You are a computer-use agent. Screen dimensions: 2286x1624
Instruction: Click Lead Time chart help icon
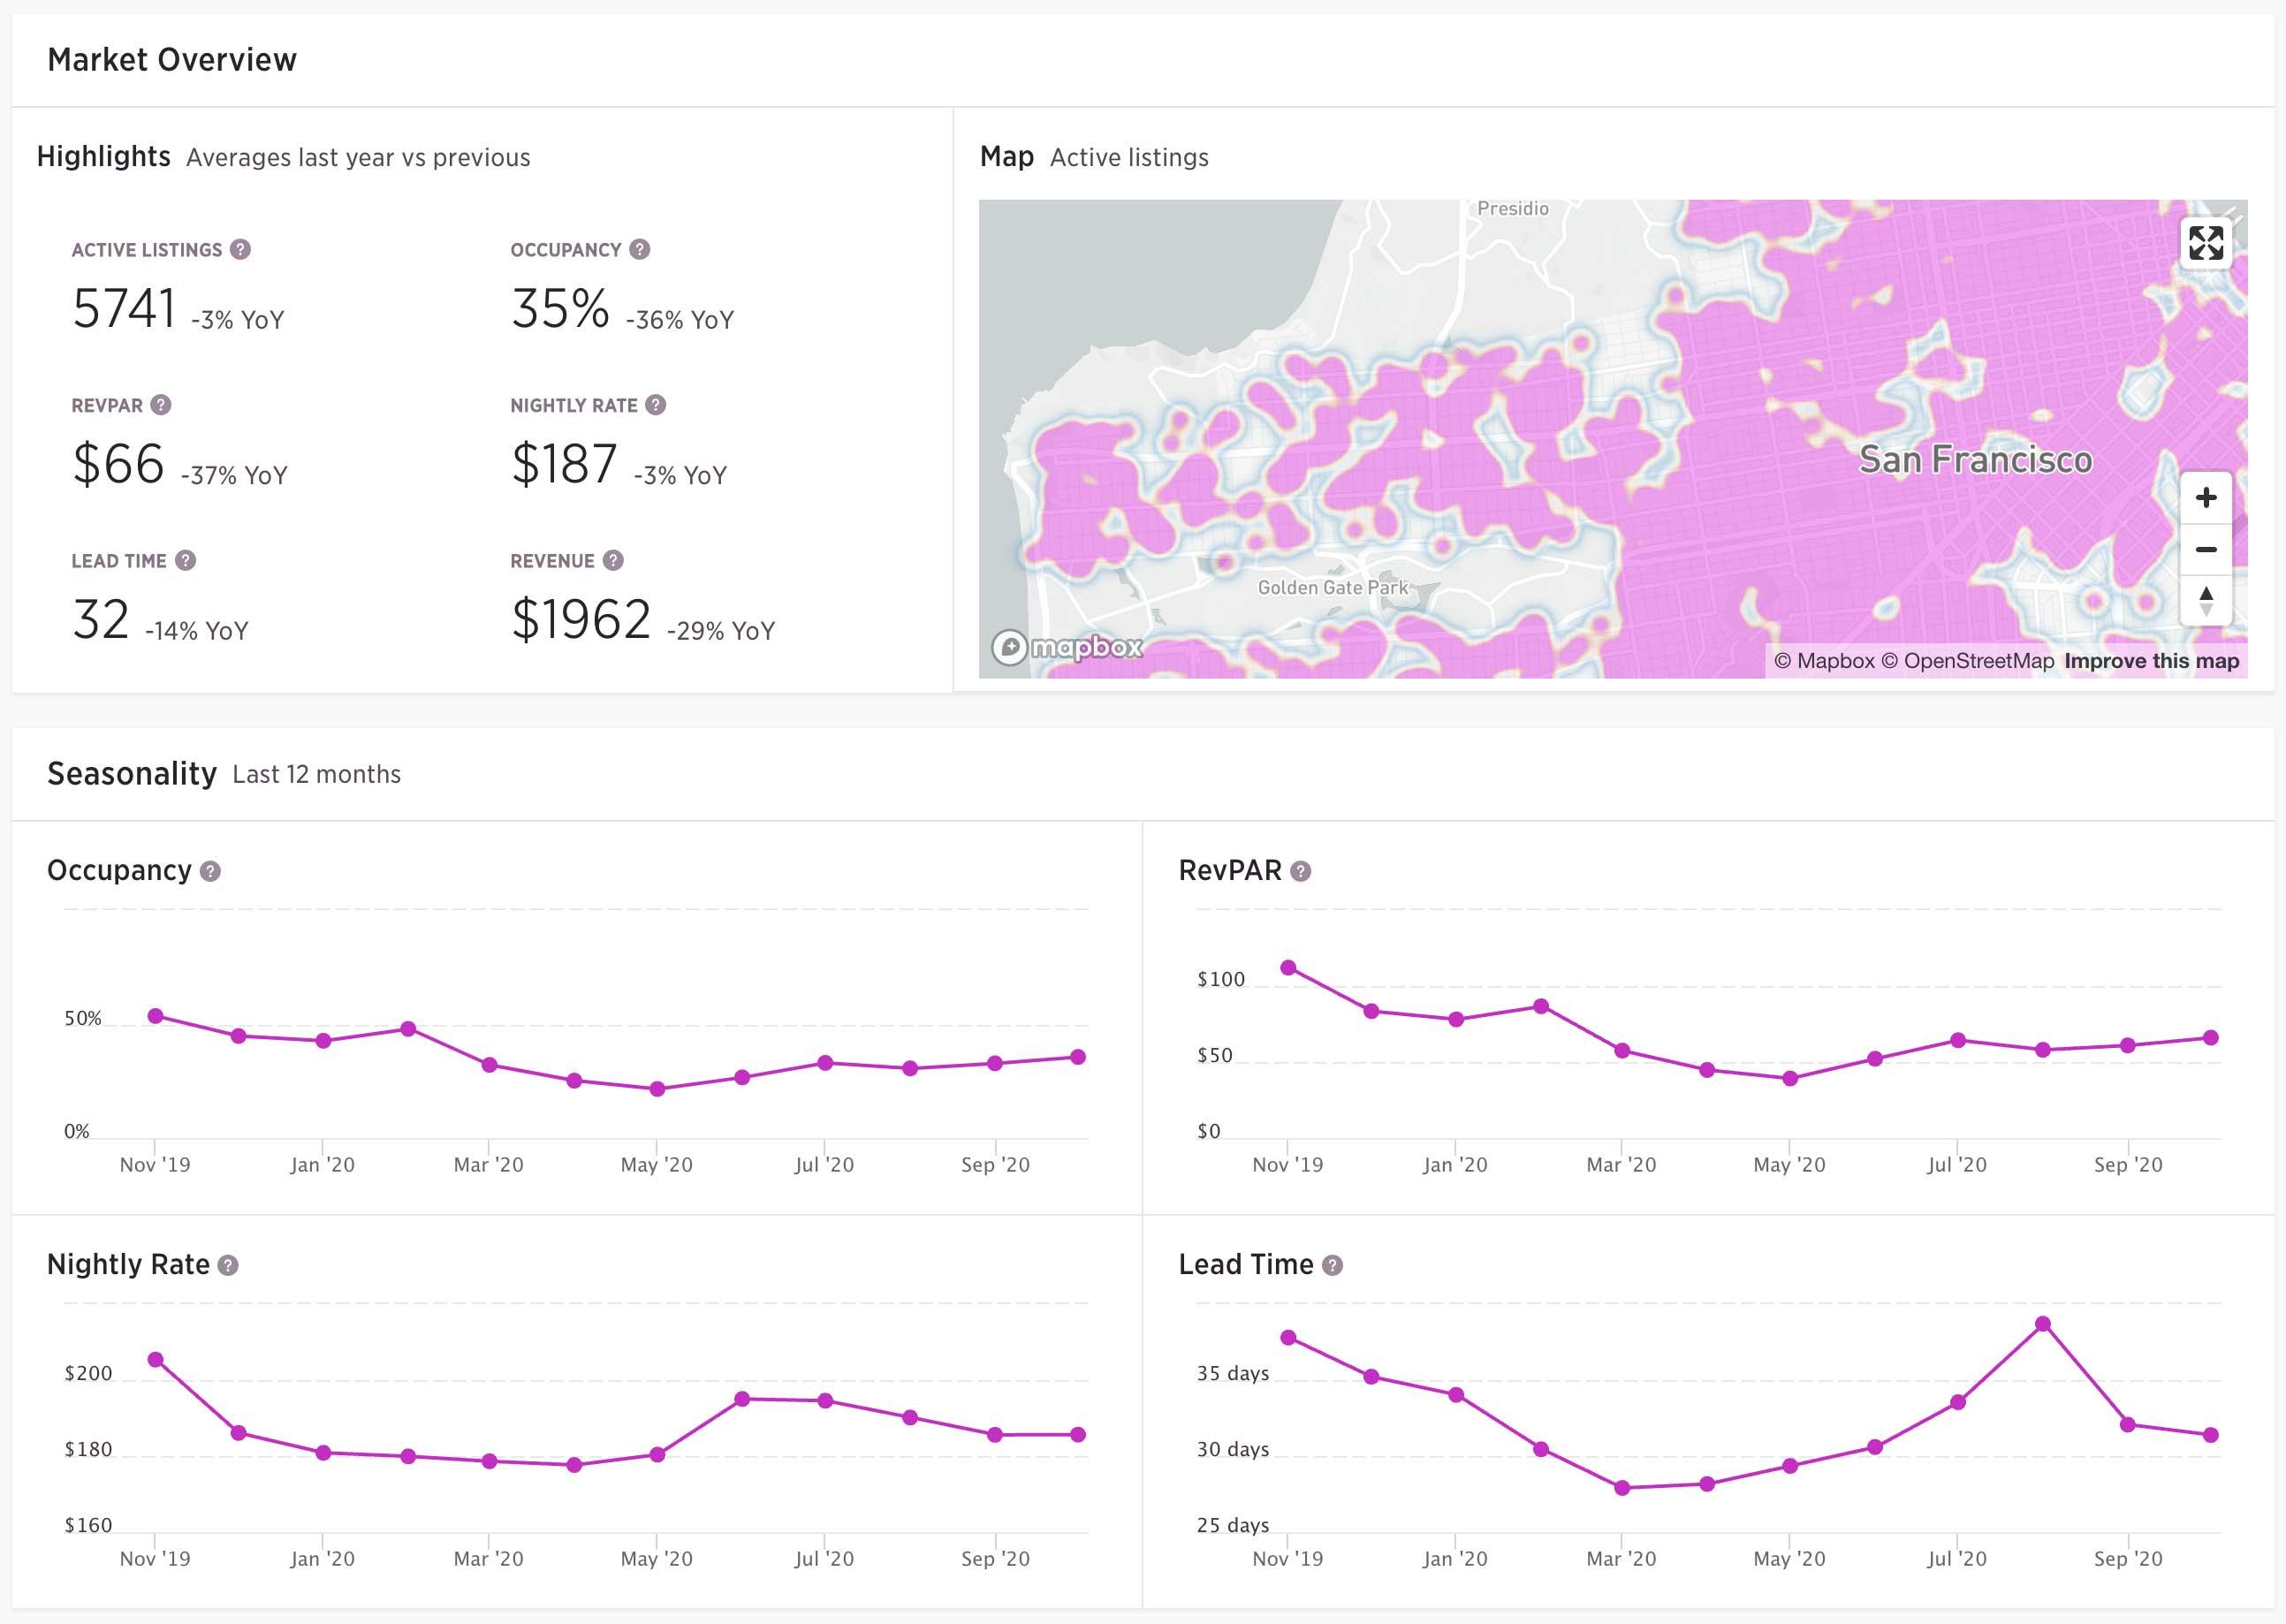1332,1265
